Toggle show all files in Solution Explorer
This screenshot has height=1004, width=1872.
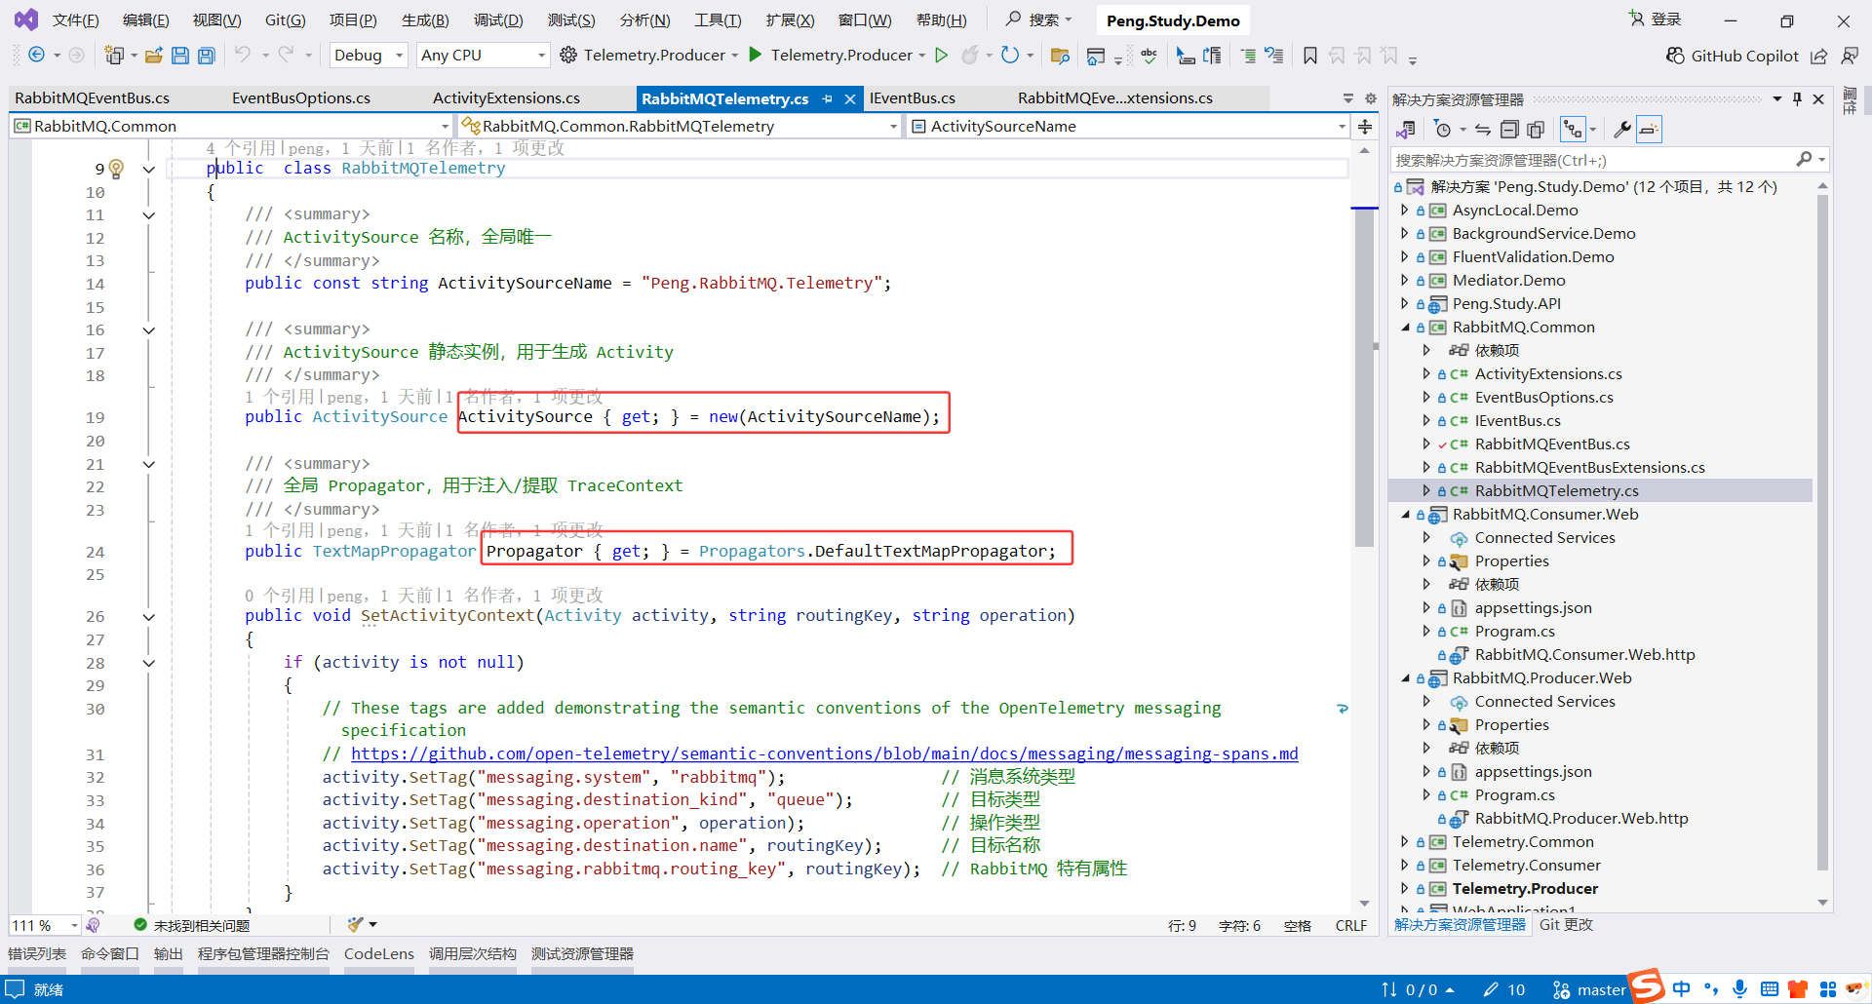click(1536, 129)
